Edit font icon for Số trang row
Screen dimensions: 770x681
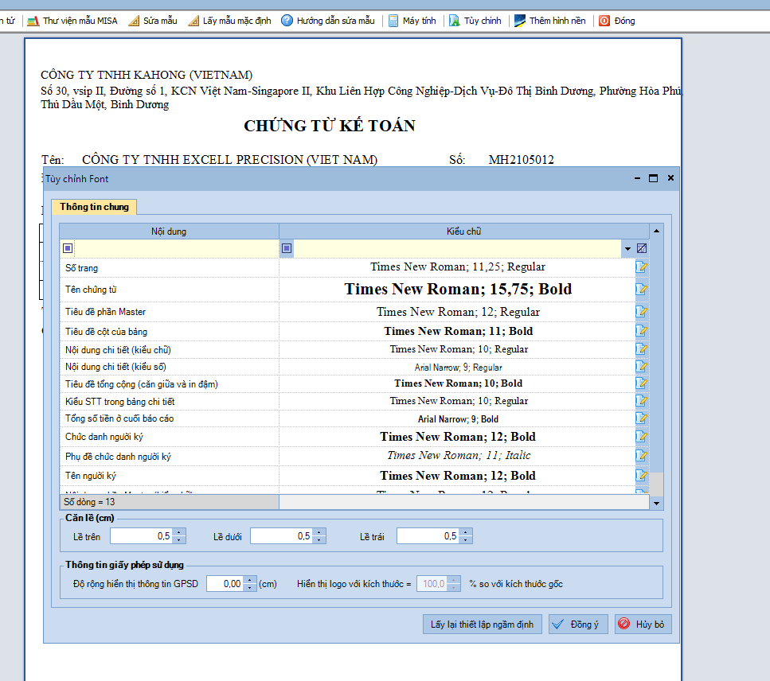(641, 267)
